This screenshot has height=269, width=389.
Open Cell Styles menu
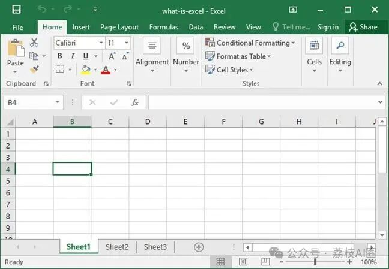[229, 70]
